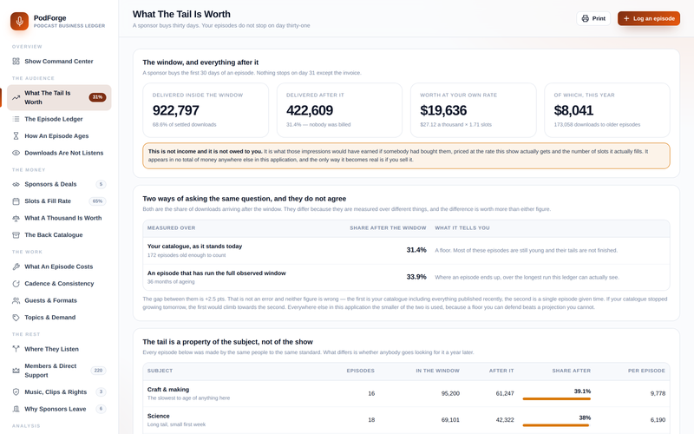This screenshot has width=694, height=434.
Task: Click the hourglass icon for How An Episode Ages
Action: [16, 136]
